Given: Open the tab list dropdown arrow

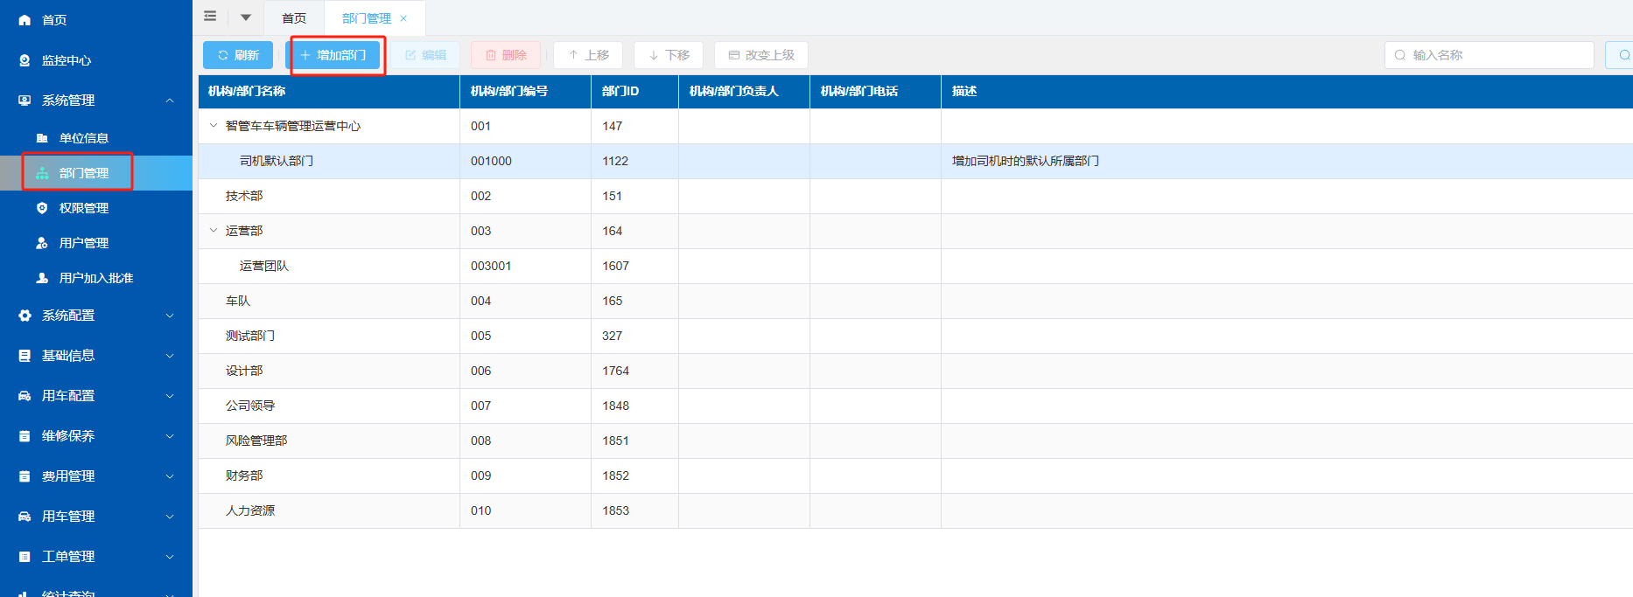Looking at the screenshot, I should point(246,17).
